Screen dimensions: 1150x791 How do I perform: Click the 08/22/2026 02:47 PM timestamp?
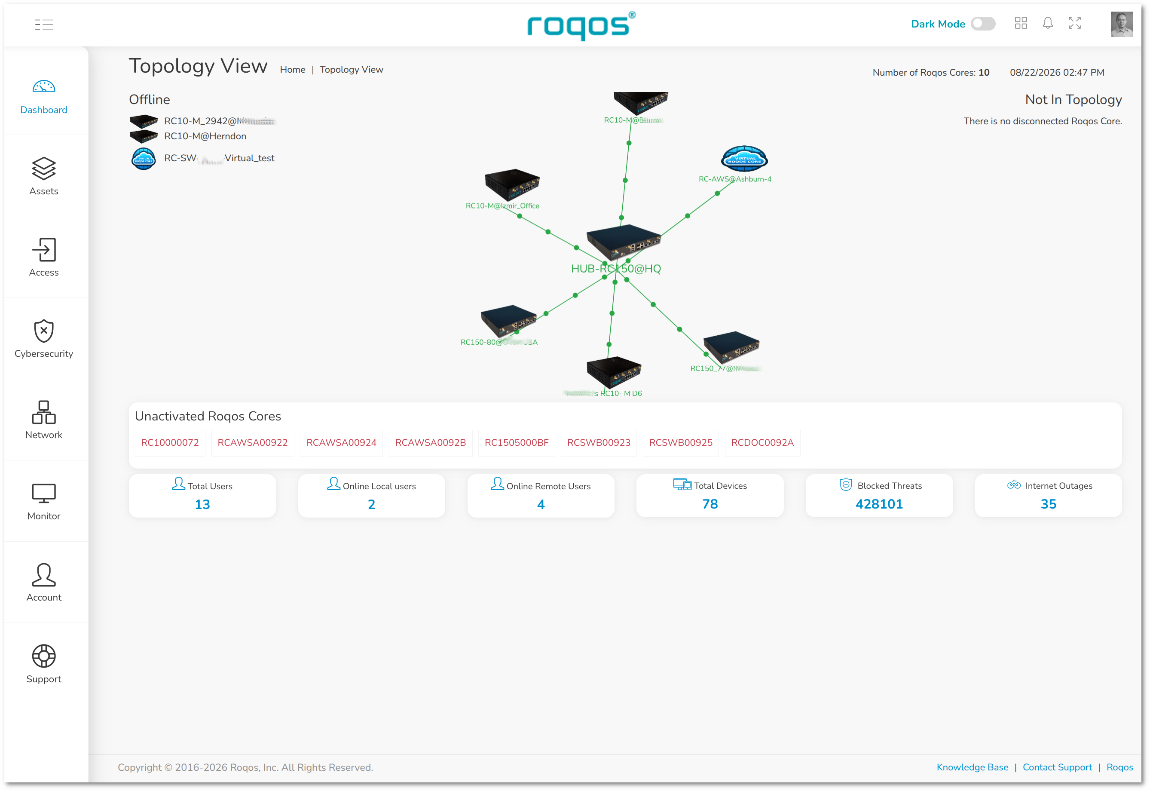click(x=1057, y=72)
